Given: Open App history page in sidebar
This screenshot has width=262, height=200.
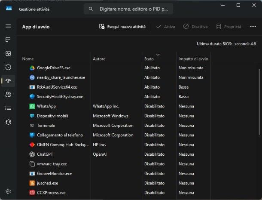Looking at the screenshot, I should click(8, 67).
